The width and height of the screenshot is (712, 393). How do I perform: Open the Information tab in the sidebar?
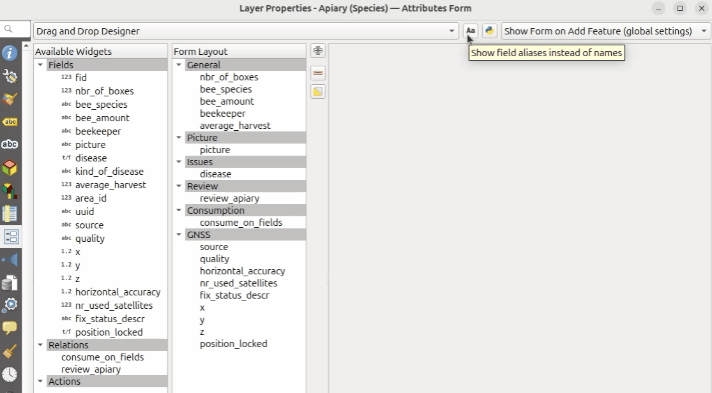click(x=10, y=53)
